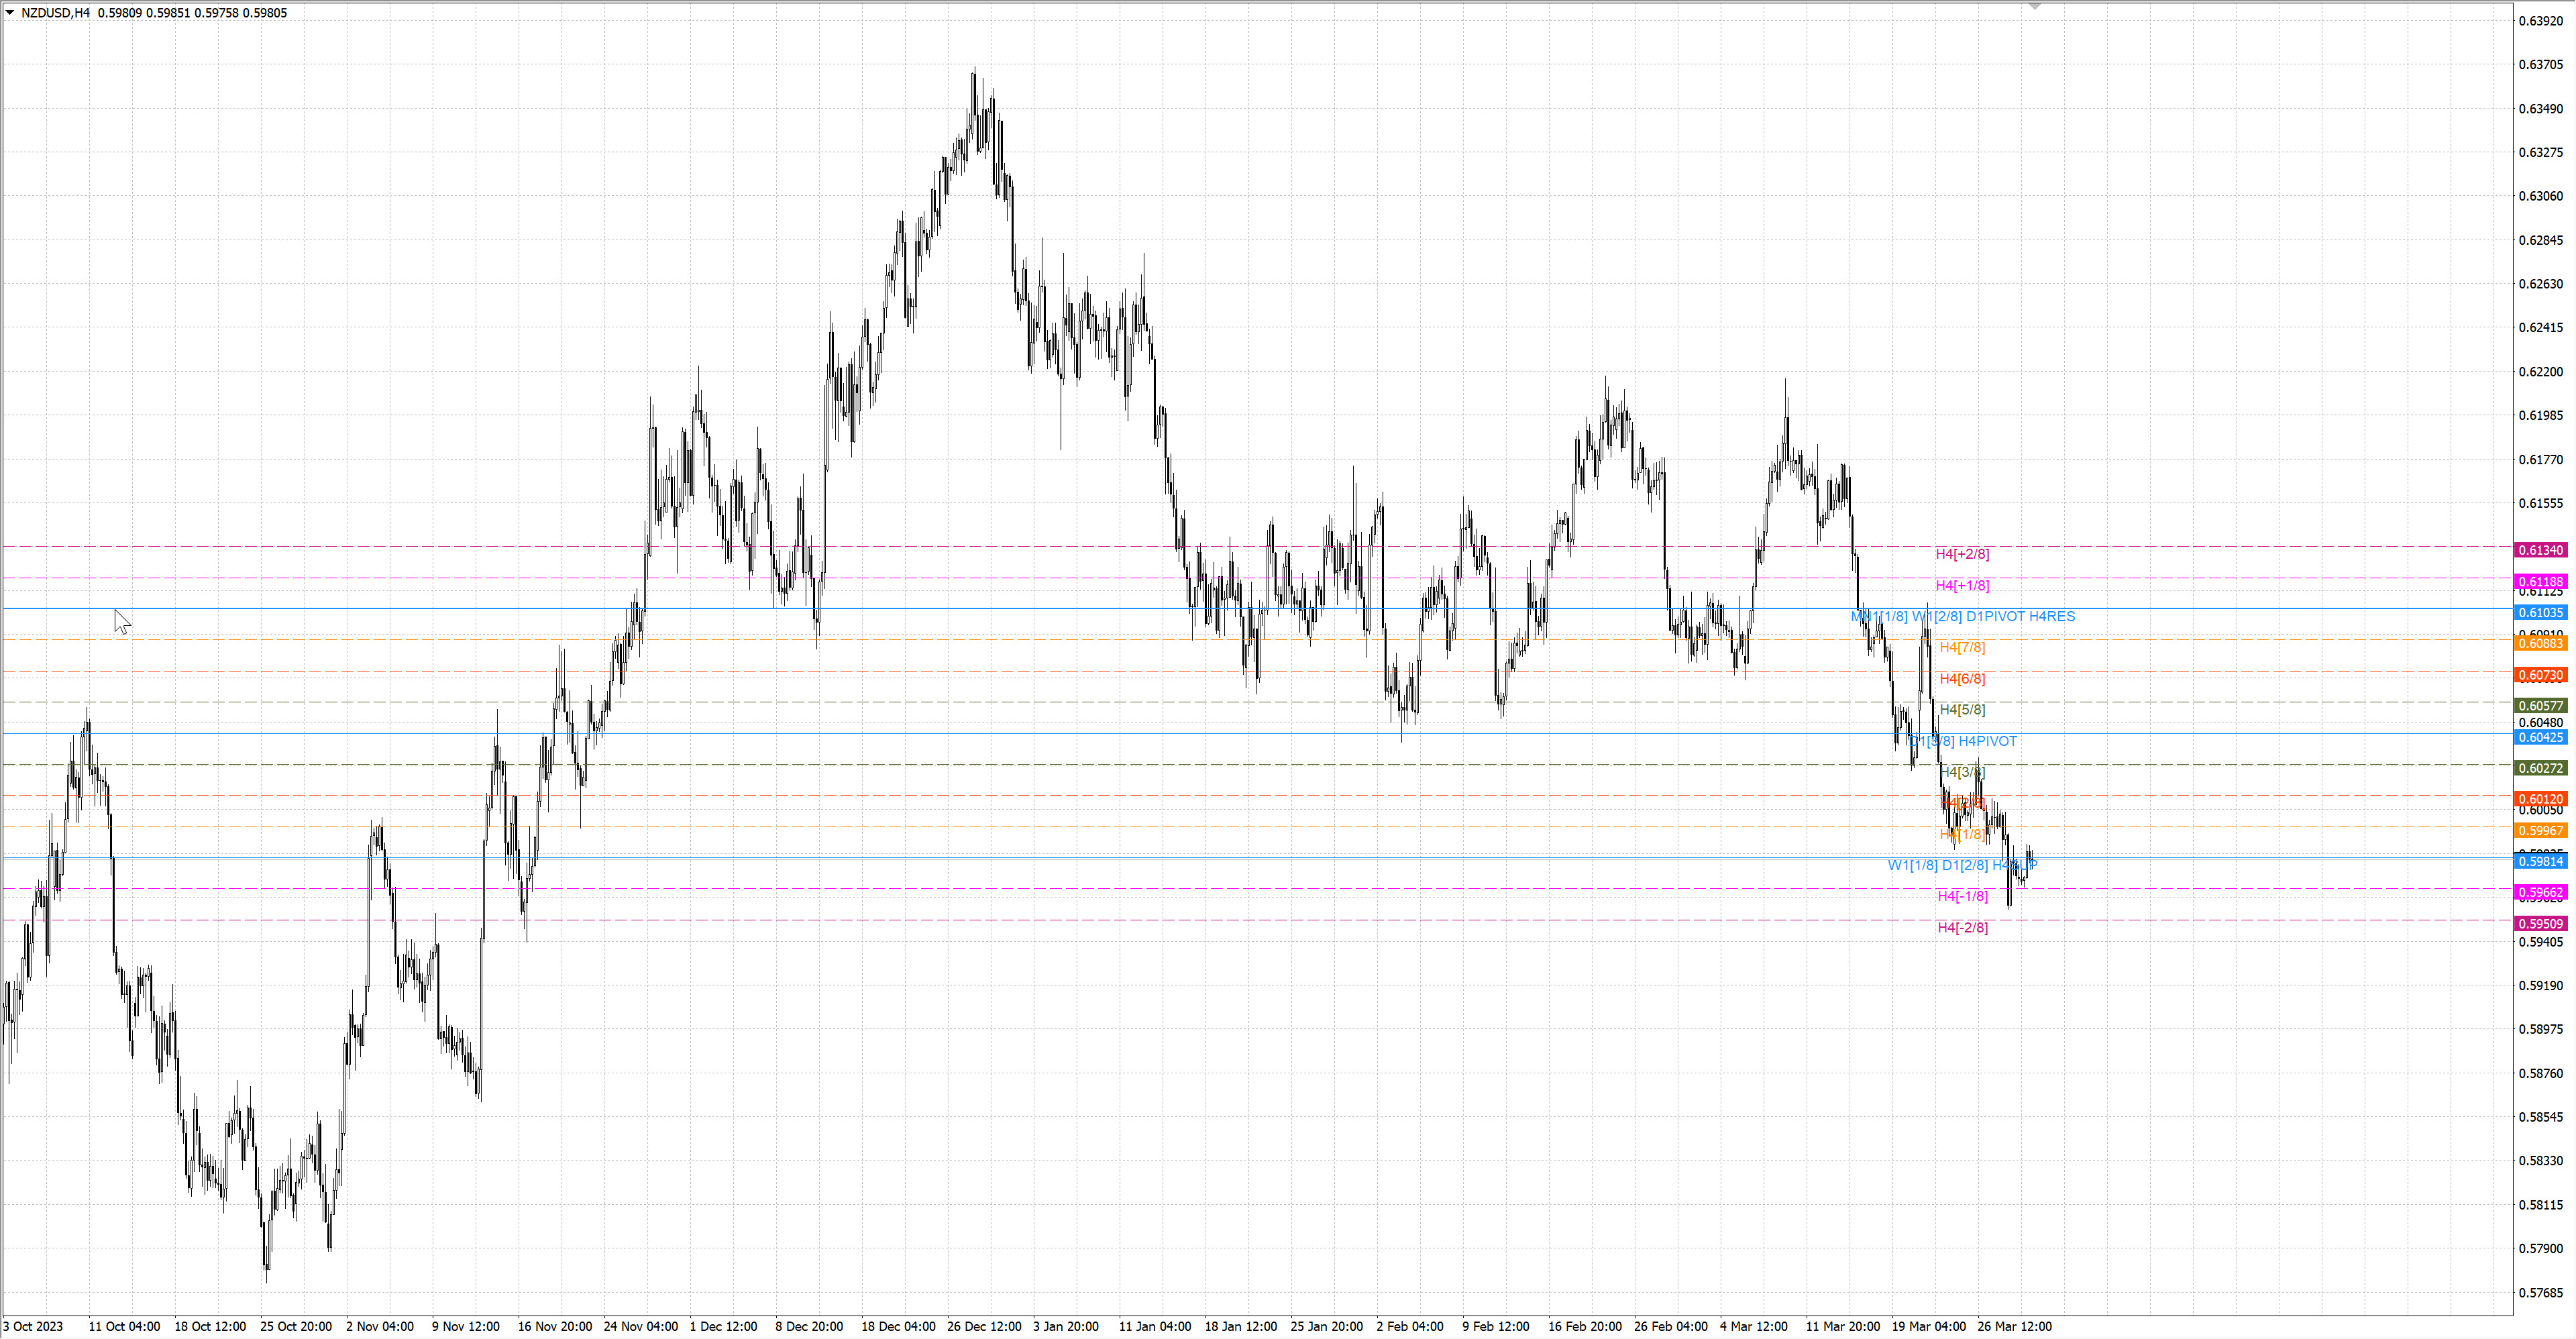This screenshot has width=2576, height=1339.
Task: Click the NZDUSD,H4 symbol title text
Action: [55, 13]
